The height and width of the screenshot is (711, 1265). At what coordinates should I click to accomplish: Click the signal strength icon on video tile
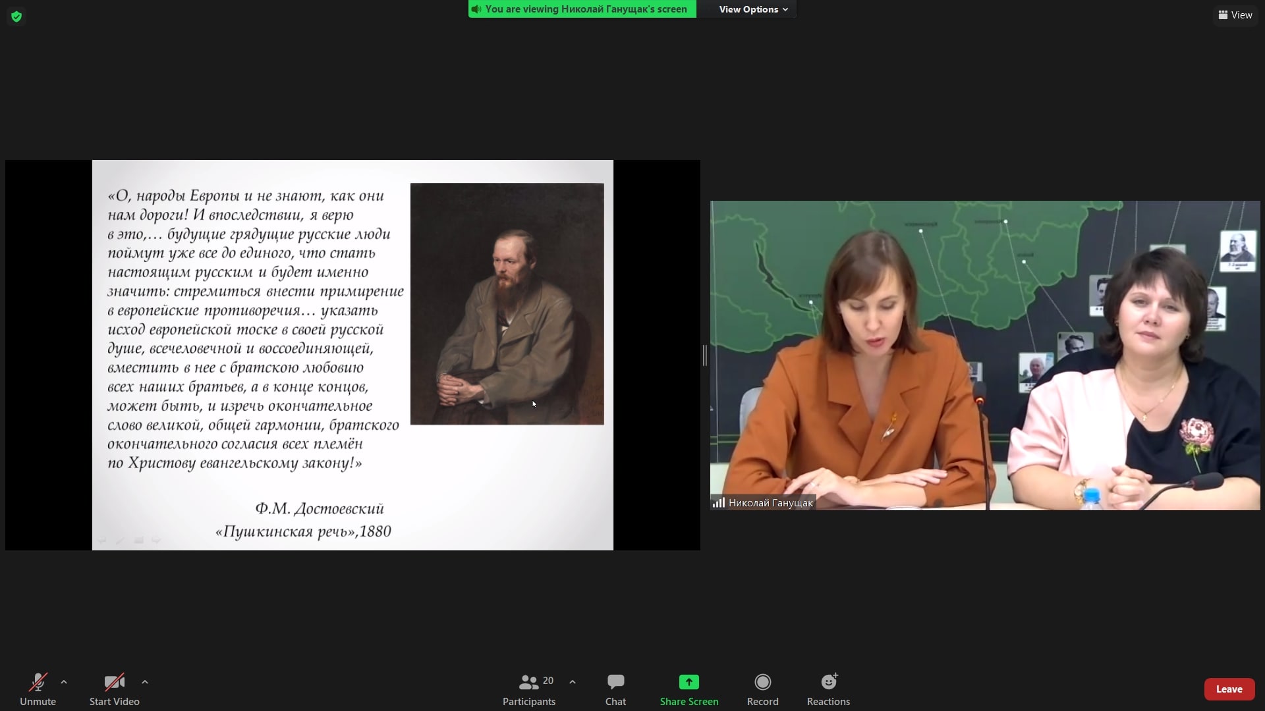point(719,503)
